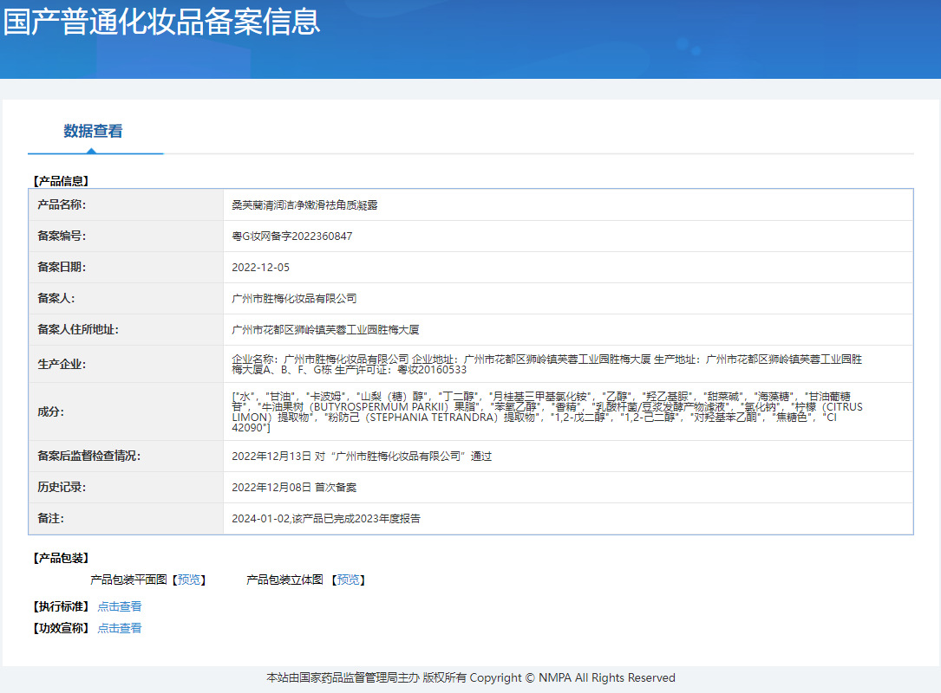Image resolution: width=941 pixels, height=693 pixels.
Task: Select the 成分 row label
Action: click(51, 411)
